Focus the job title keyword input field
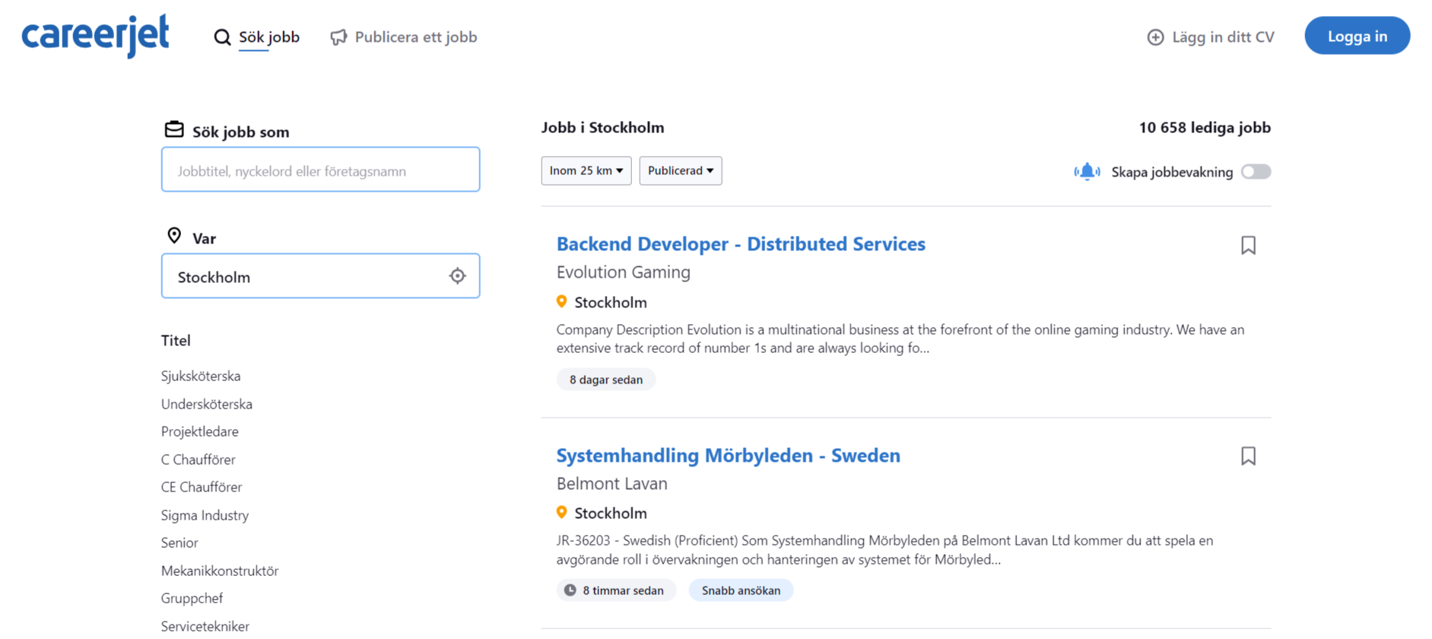Screen dimensions: 1432x639 coord(320,170)
